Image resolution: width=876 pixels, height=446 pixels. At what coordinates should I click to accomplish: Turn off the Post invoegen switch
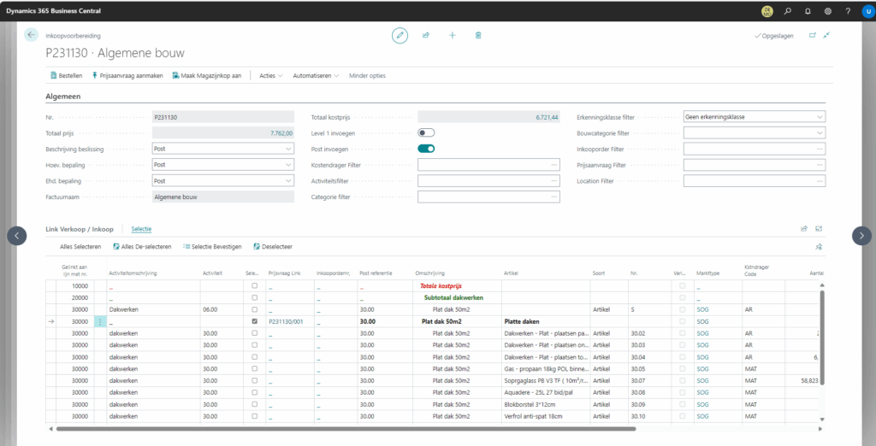(426, 149)
